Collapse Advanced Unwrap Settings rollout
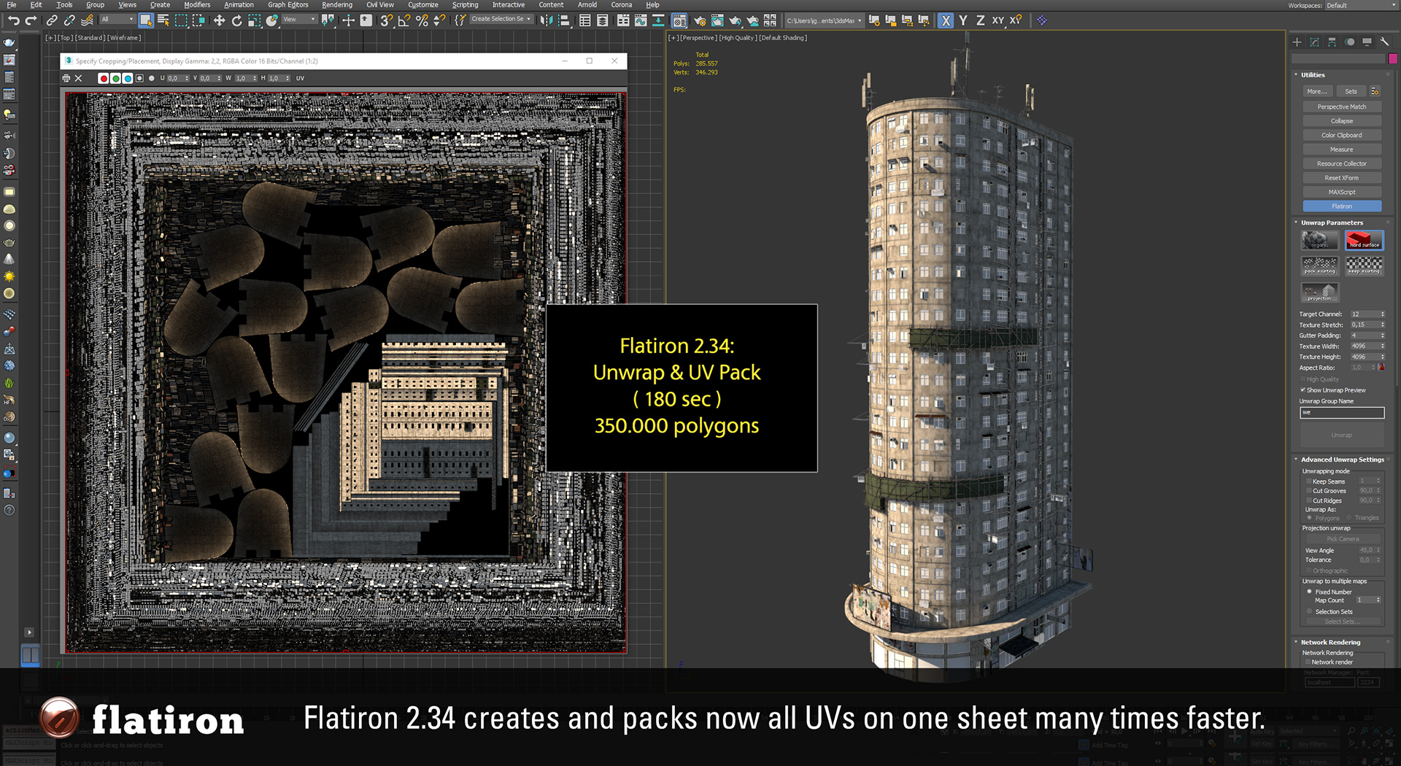This screenshot has width=1401, height=766. pos(1297,460)
